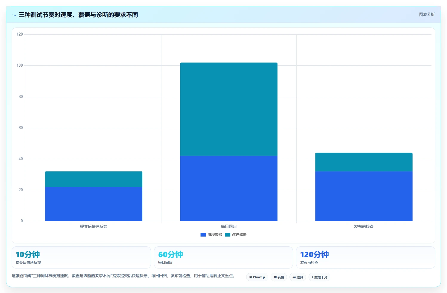Select the 进度 tag chip

[298, 277]
